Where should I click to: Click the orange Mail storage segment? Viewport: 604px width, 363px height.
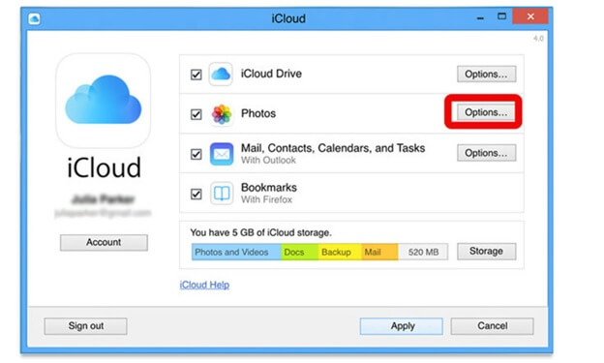point(379,252)
